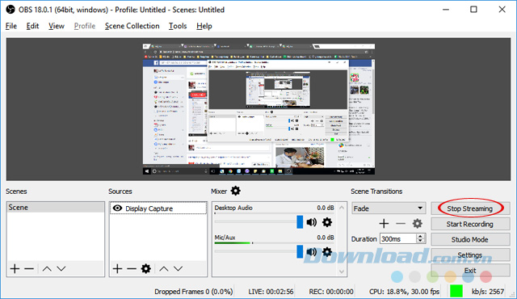Mute Mic/Aux speaker icon
The width and height of the screenshot is (517, 299).
pyautogui.click(x=312, y=252)
